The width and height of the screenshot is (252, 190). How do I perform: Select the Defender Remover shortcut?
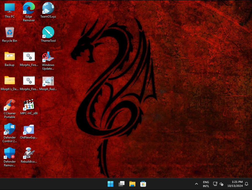(x=10, y=153)
